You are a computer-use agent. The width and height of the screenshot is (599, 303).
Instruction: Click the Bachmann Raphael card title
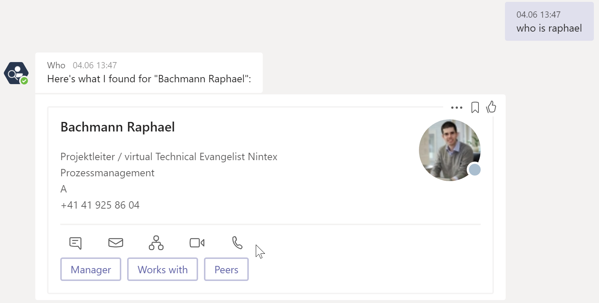118,127
